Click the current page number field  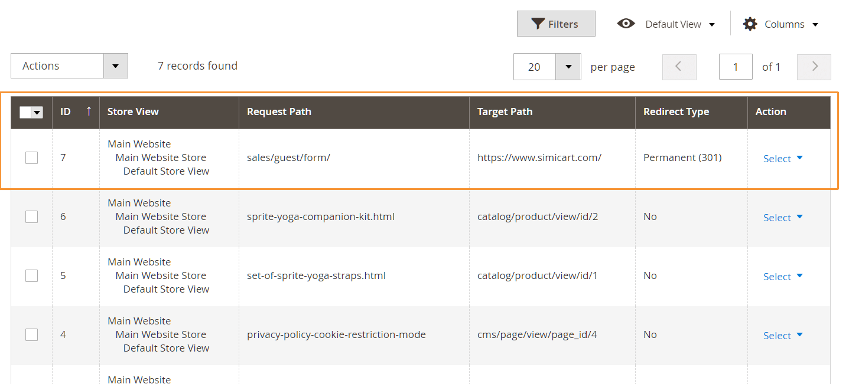pyautogui.click(x=736, y=67)
